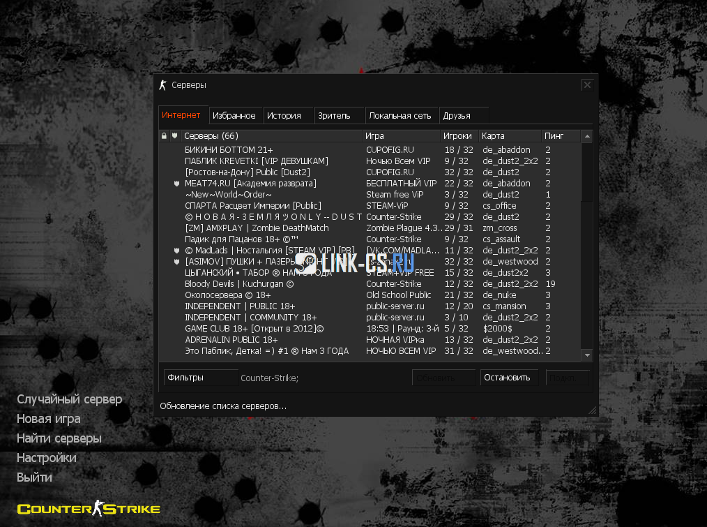
Task: Open the Фильтры panel
Action: pyautogui.click(x=201, y=378)
